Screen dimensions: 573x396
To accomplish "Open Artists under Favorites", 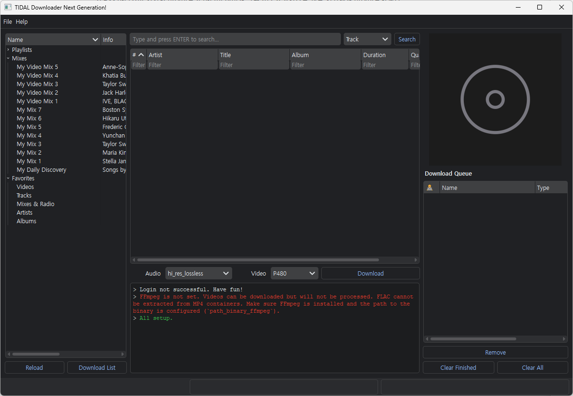I will point(25,212).
